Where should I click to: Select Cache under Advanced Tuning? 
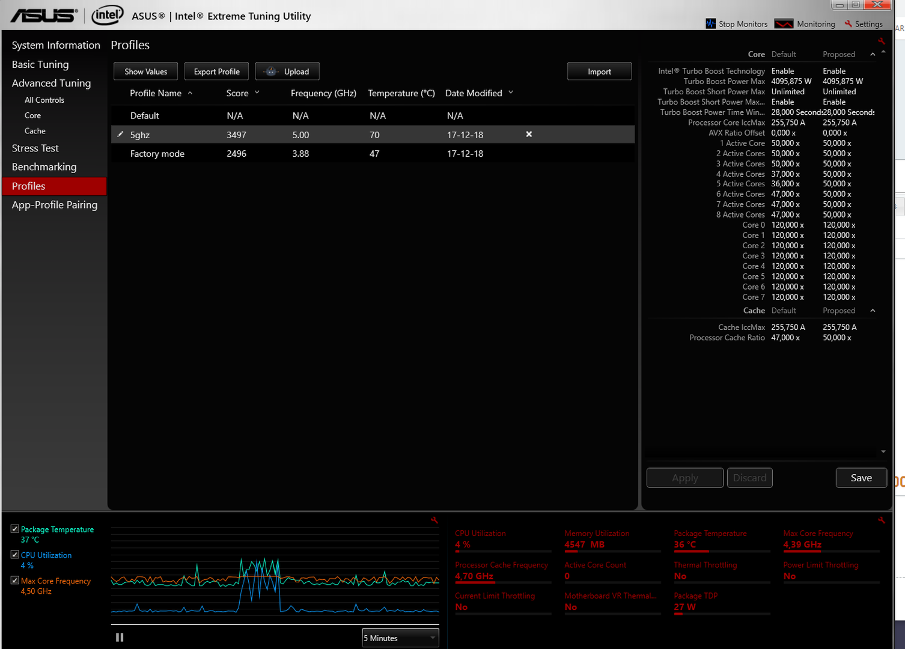point(35,130)
